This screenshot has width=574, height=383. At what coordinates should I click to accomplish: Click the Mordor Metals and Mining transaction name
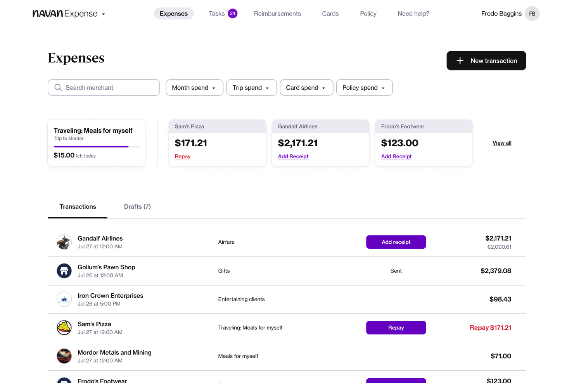click(114, 352)
